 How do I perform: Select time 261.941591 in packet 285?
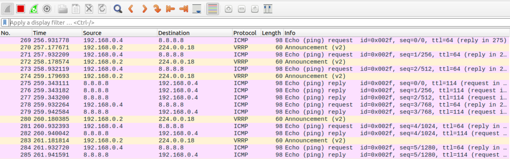coord(51,155)
